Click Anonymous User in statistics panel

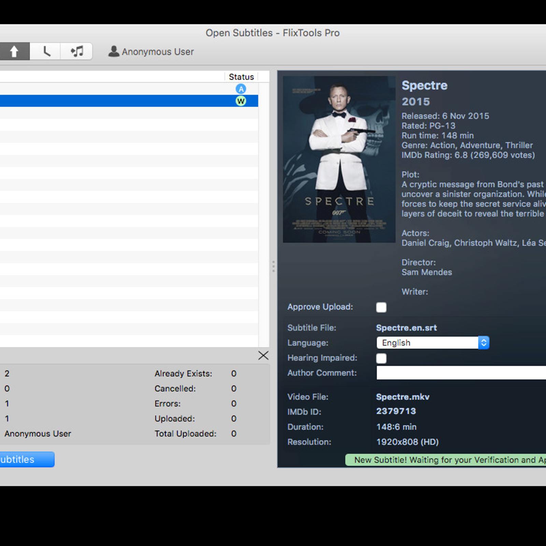click(x=38, y=434)
